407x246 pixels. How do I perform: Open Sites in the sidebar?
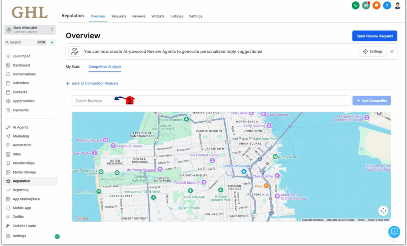coord(17,154)
